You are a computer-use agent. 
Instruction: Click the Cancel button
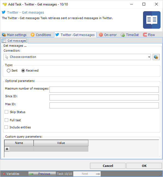coord(108,166)
